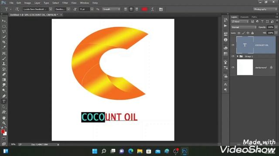Expand the Group 1 layer folder
279x156 pixels.
(x=238, y=56)
